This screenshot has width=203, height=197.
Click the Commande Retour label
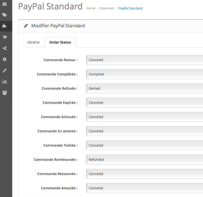(60, 60)
